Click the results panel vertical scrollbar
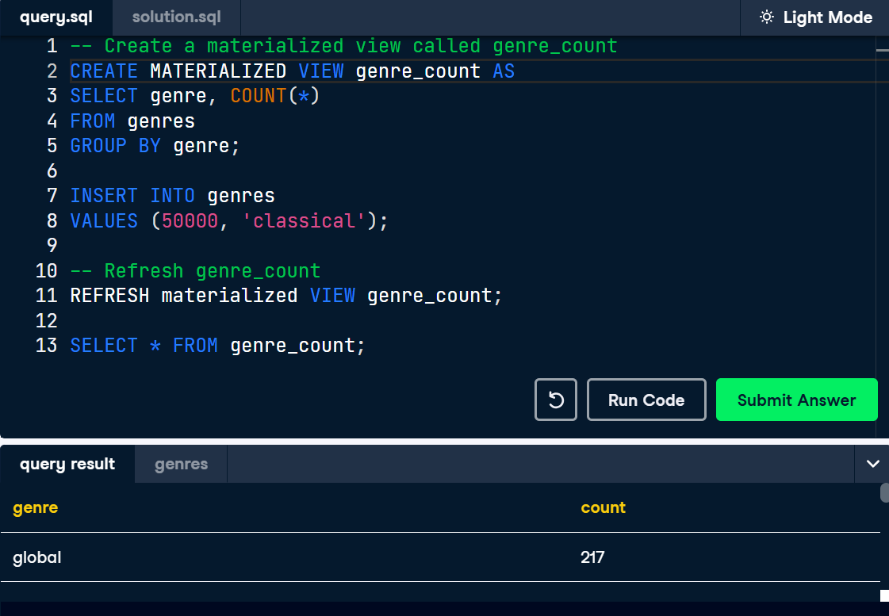Screen dimensions: 889x616 pyautogui.click(x=884, y=492)
